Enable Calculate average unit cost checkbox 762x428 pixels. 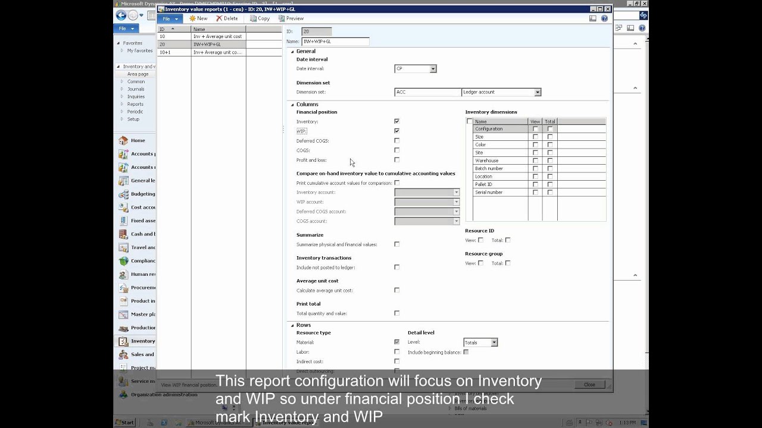tap(396, 290)
